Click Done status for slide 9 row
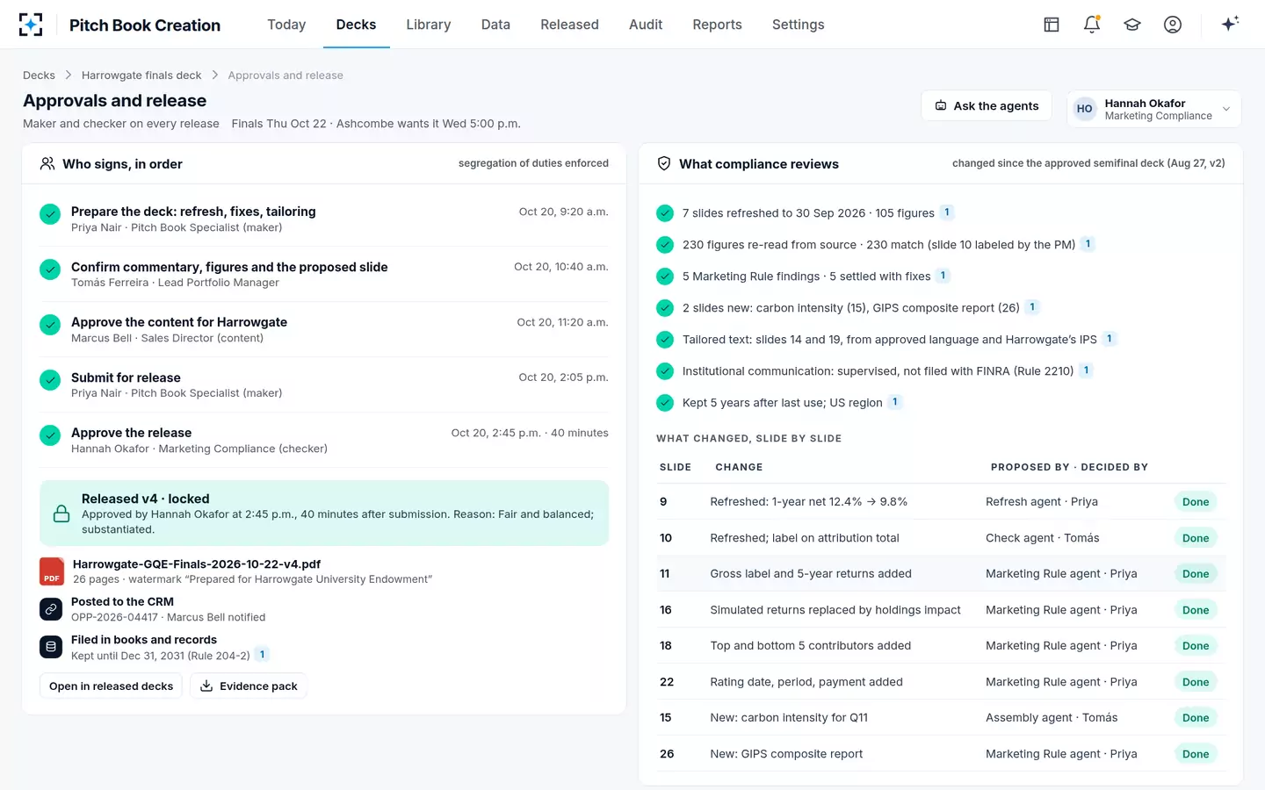Screen dimensions: 1265x790 pos(1196,502)
